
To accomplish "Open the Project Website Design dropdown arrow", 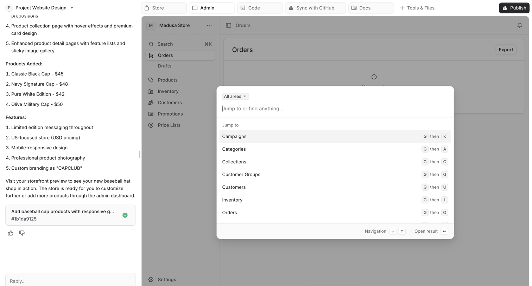I will tap(72, 8).
